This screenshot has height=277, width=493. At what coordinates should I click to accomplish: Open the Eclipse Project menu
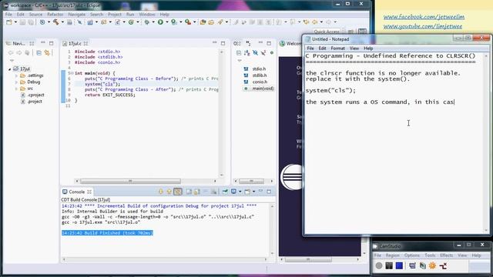click(x=115, y=15)
